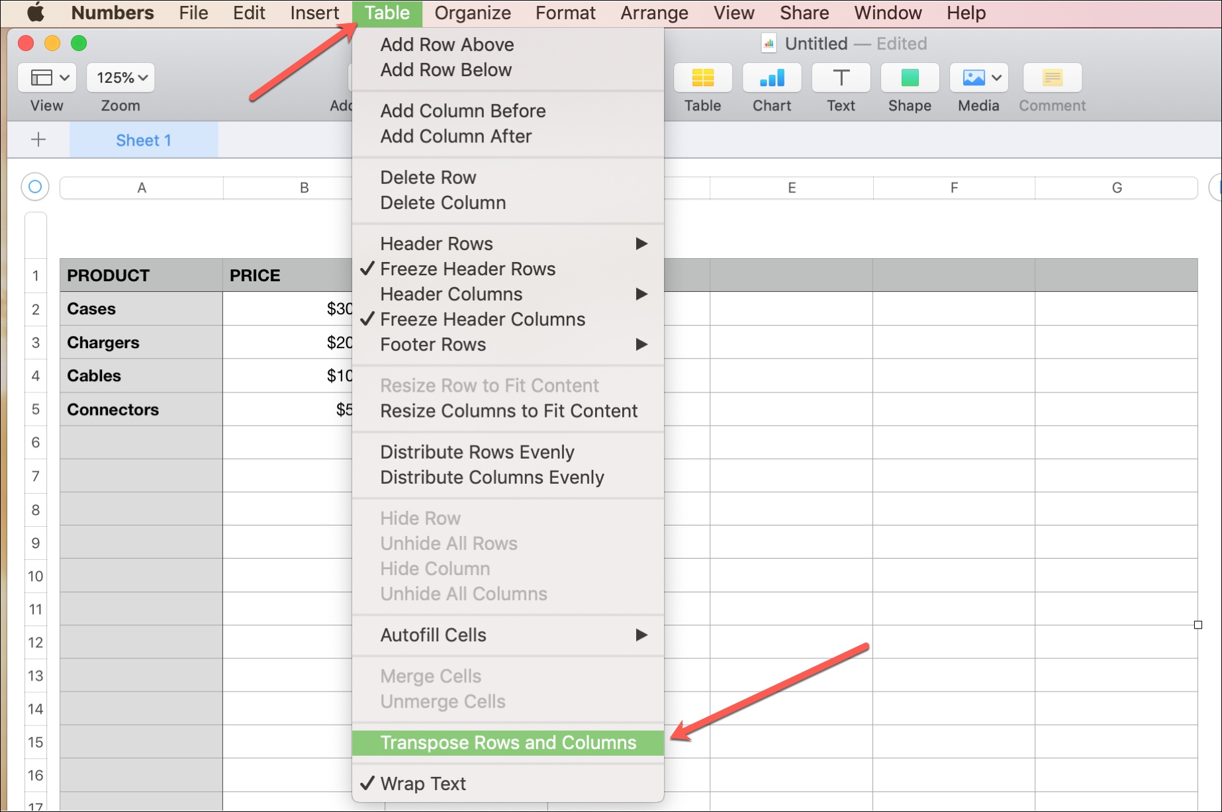Click the Connectors cell
The image size is (1222, 812).
[x=142, y=409]
